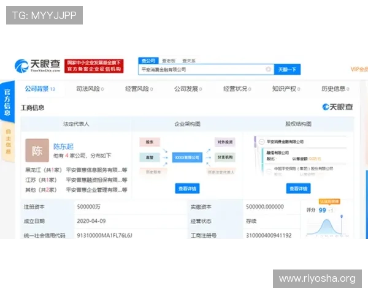Image resolution: width=368 pixels, height=294 pixels.
Task: Open legal representative 陈东起 link
Action: tap(63, 146)
